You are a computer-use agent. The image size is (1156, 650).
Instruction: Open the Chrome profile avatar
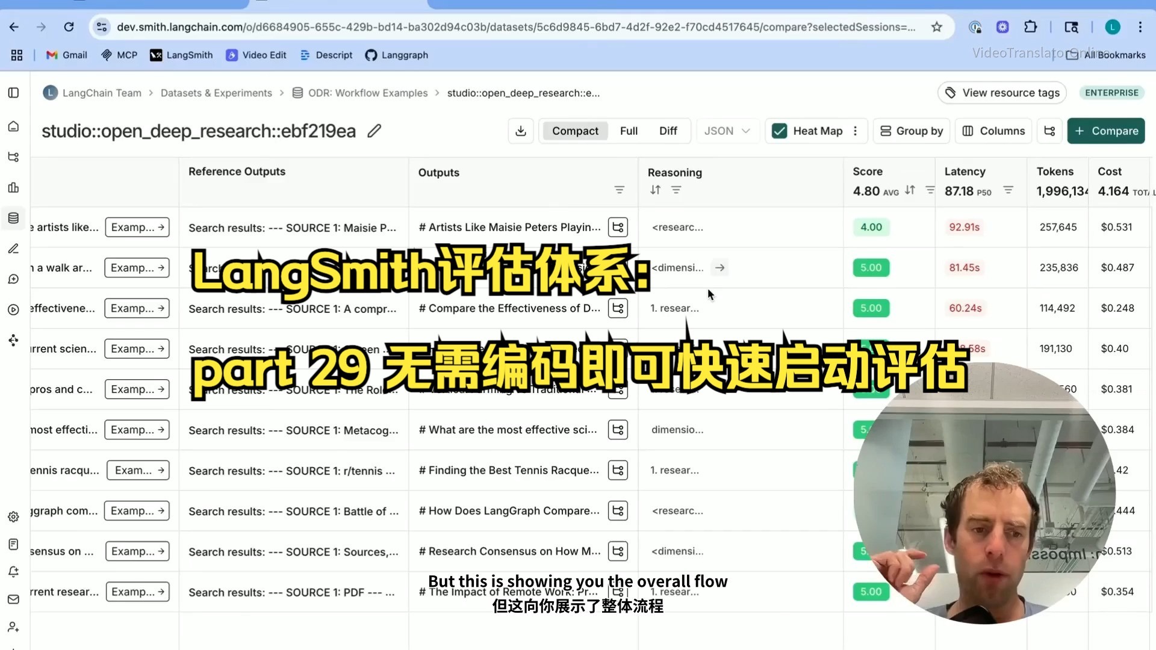point(1112,27)
